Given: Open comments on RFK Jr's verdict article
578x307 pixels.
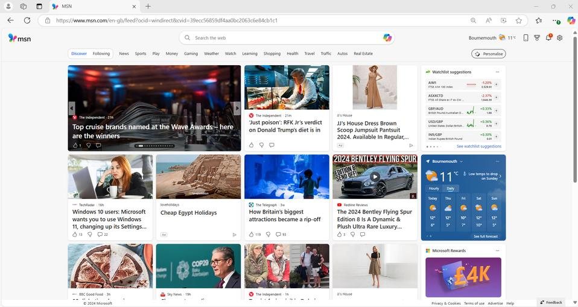Looking at the screenshot, I should (x=272, y=145).
